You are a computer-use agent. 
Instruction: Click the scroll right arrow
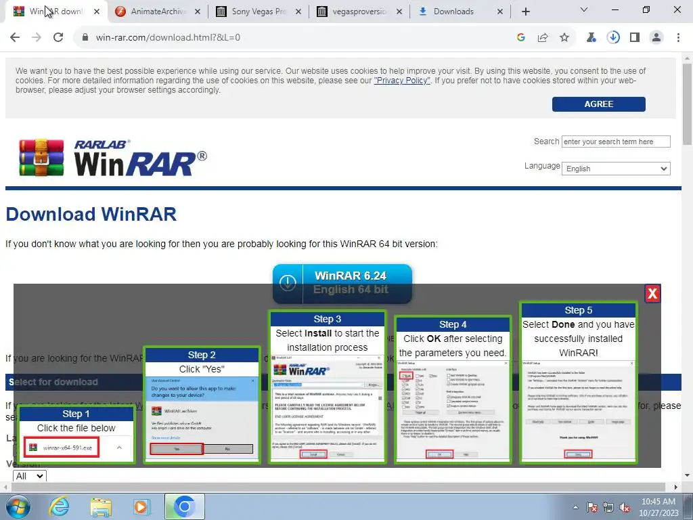(x=676, y=487)
